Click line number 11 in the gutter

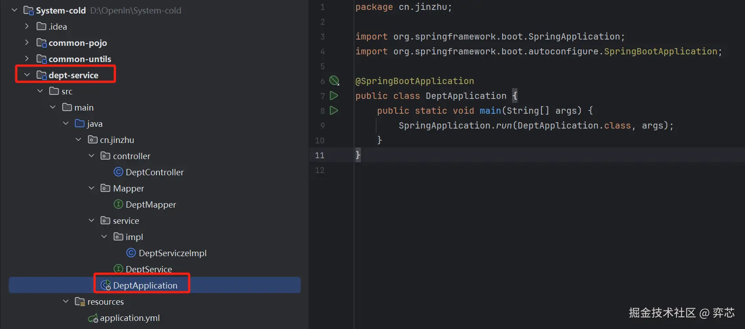pos(320,155)
